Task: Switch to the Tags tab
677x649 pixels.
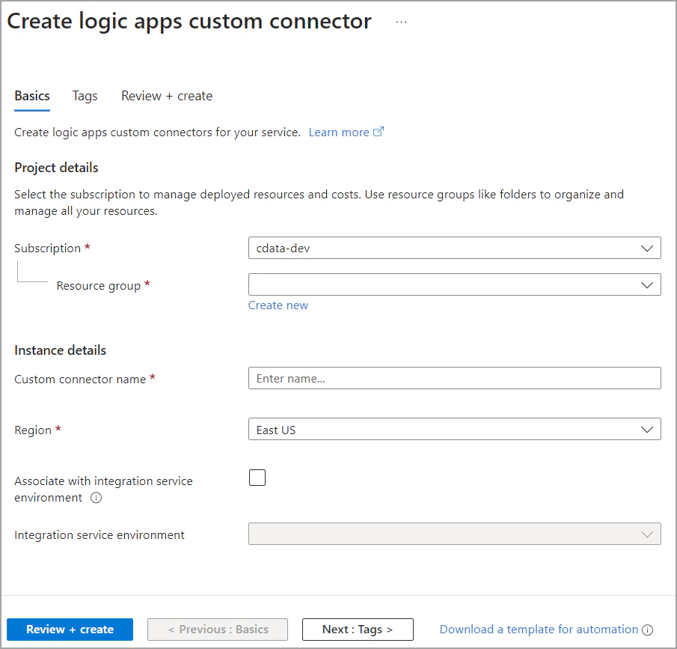Action: (x=85, y=96)
